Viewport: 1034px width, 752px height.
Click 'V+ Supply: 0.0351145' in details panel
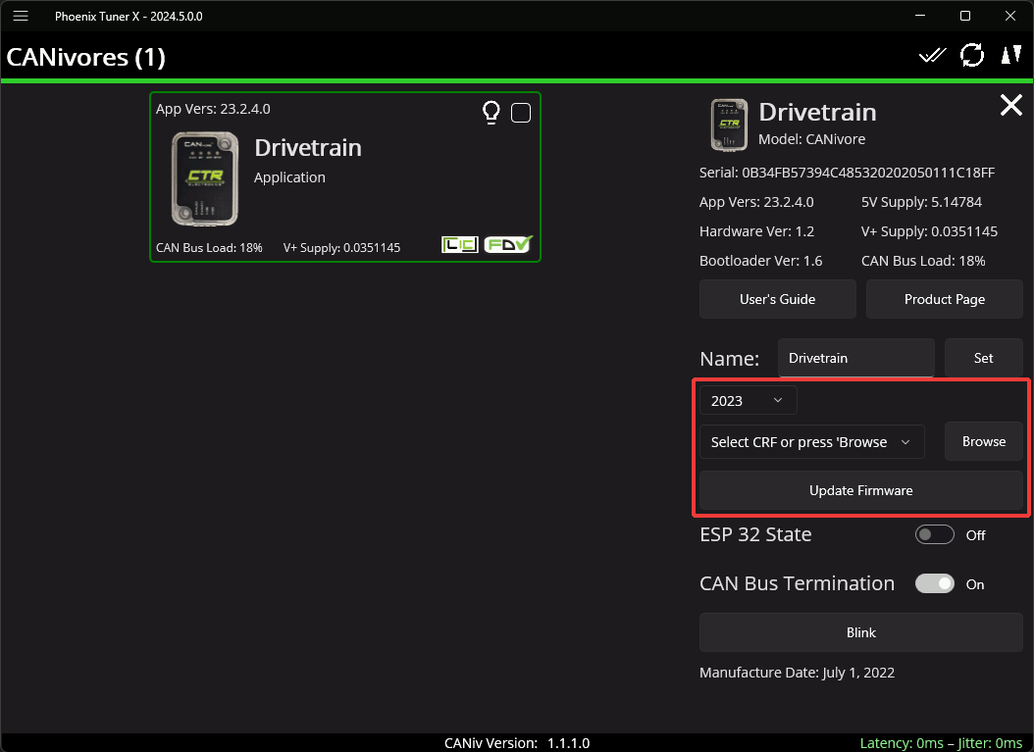pyautogui.click(x=929, y=231)
